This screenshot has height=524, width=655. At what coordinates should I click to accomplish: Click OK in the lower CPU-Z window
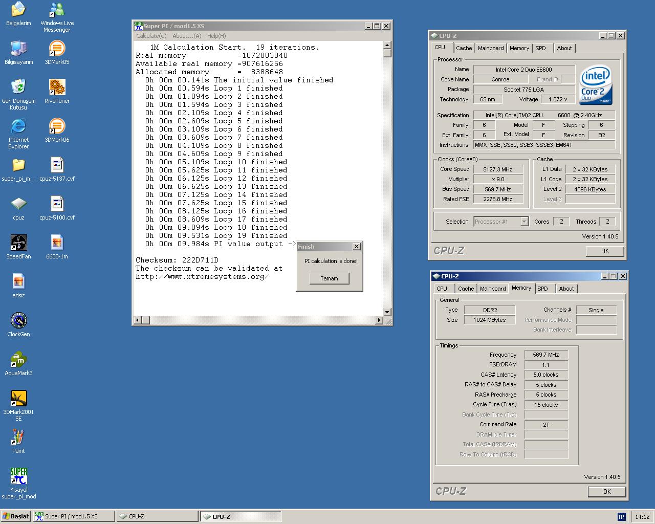(x=607, y=492)
